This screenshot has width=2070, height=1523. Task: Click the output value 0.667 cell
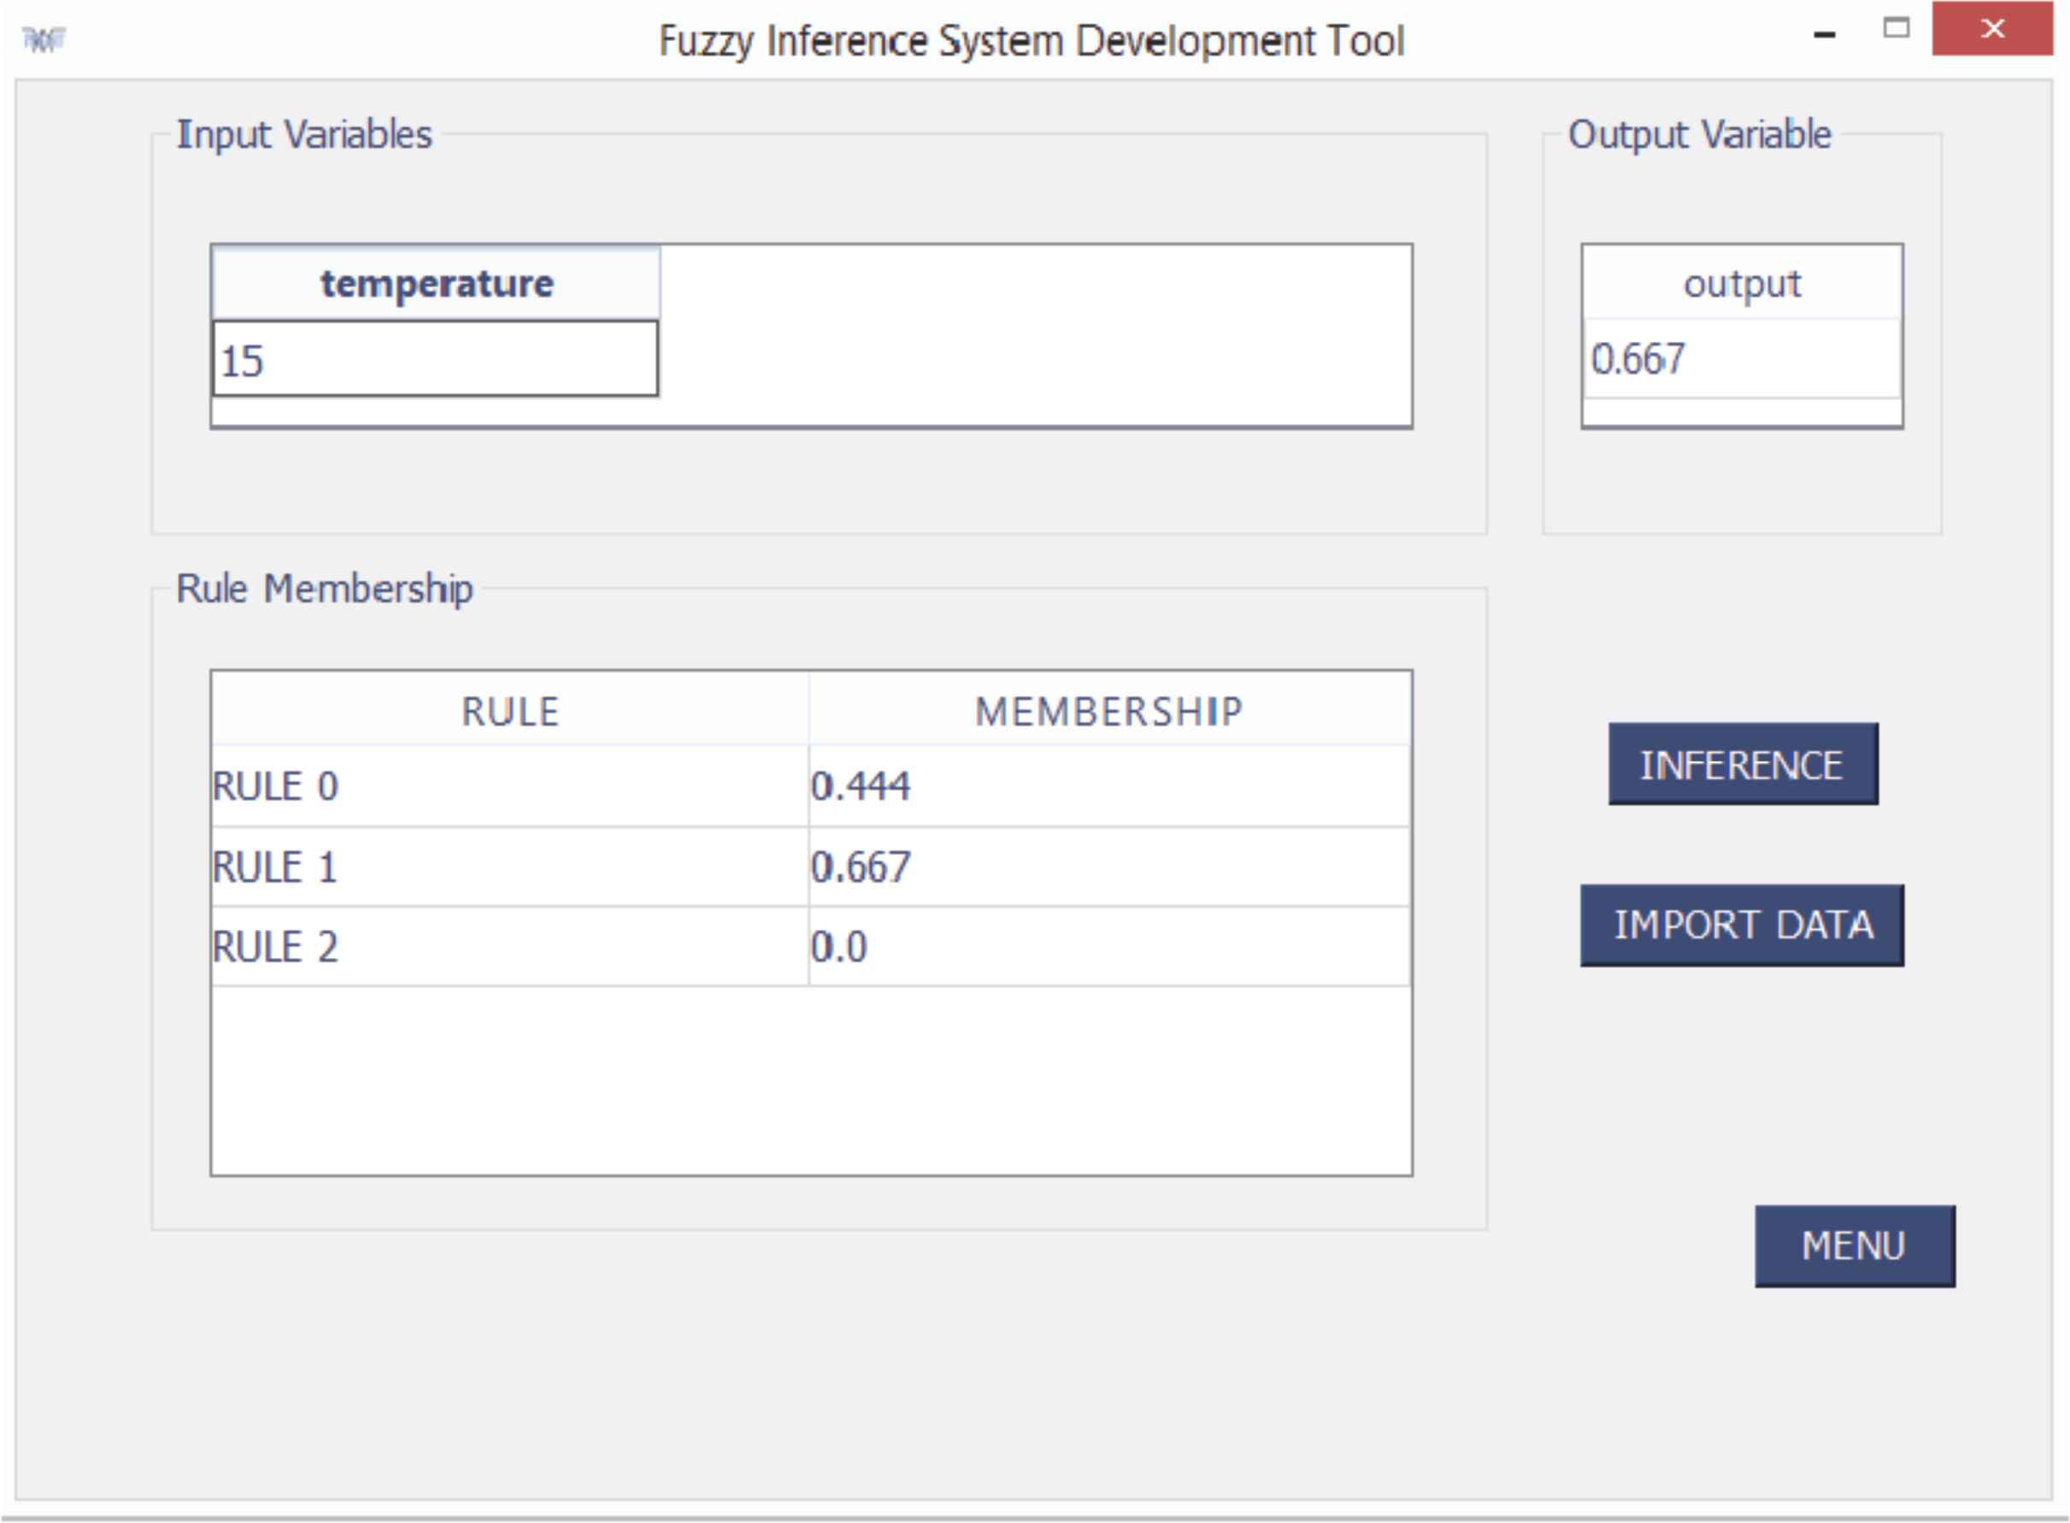point(1741,359)
